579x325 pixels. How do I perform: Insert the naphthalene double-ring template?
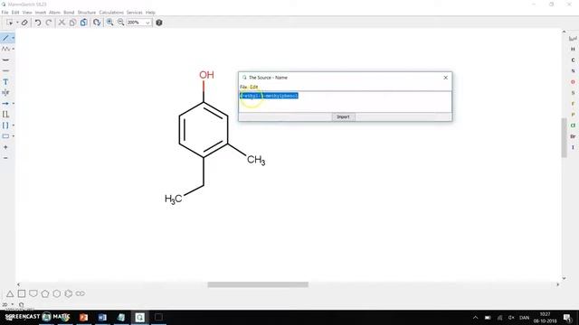(x=81, y=293)
